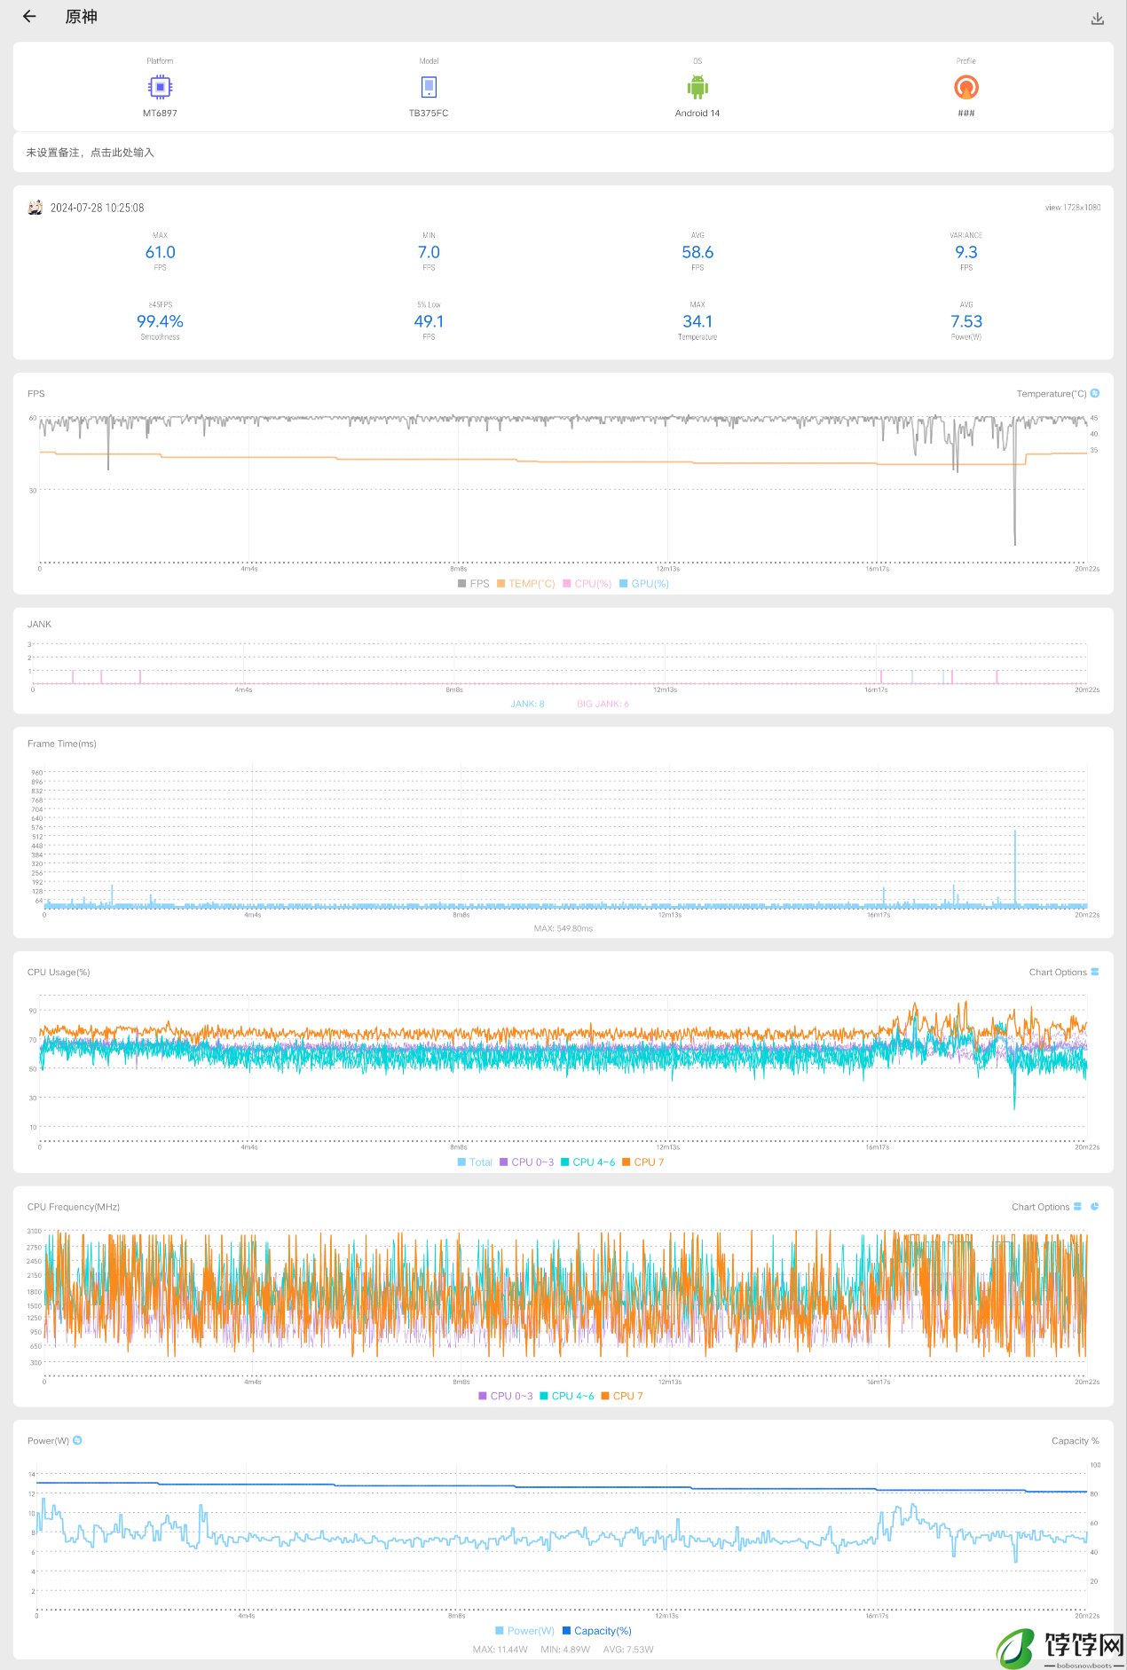The width and height of the screenshot is (1127, 1670).
Task: Click the AVG Power value 7.53
Action: [966, 321]
